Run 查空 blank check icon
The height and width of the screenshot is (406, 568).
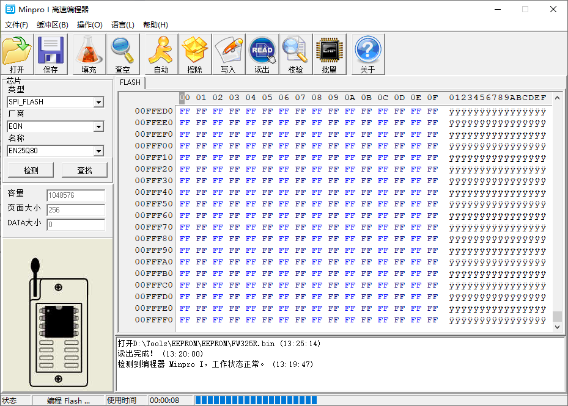tap(122, 54)
